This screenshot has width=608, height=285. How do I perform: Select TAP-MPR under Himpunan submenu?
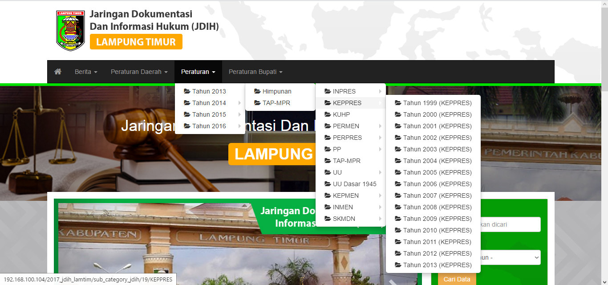[x=280, y=103]
